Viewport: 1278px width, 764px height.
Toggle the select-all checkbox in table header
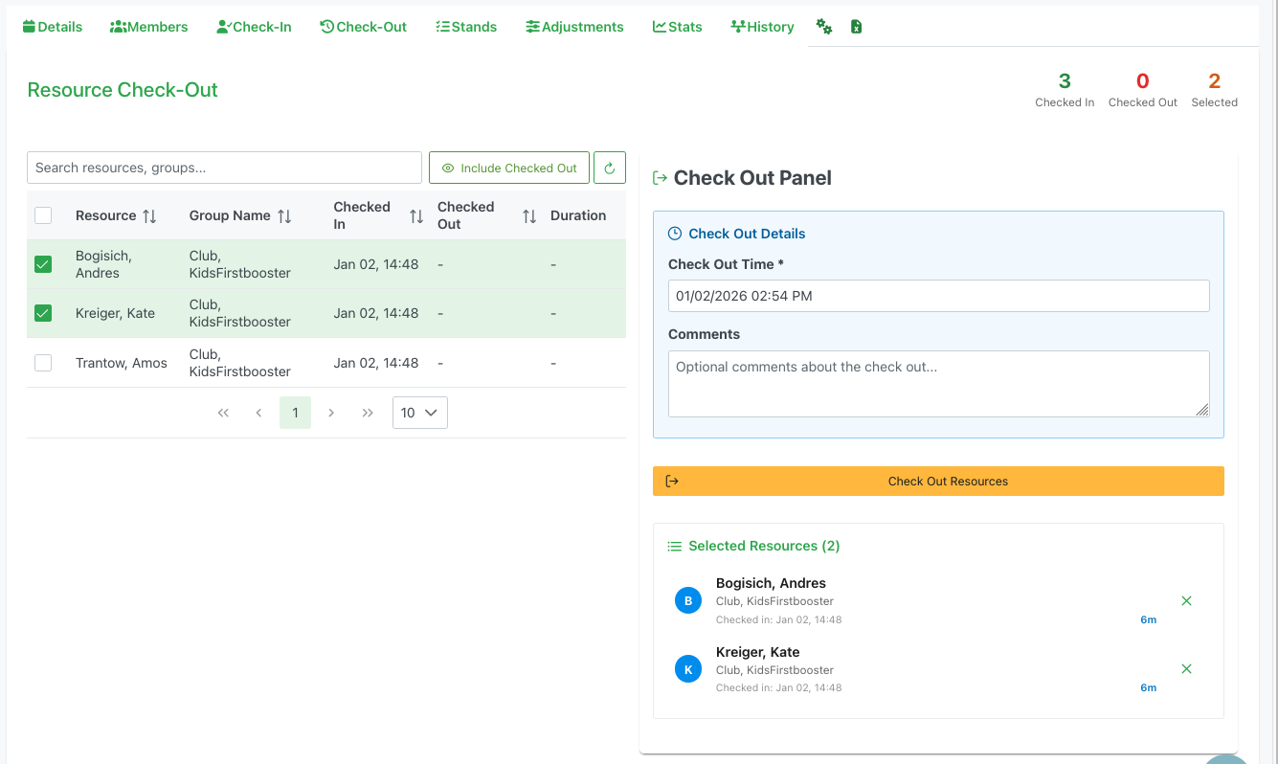tap(43, 215)
